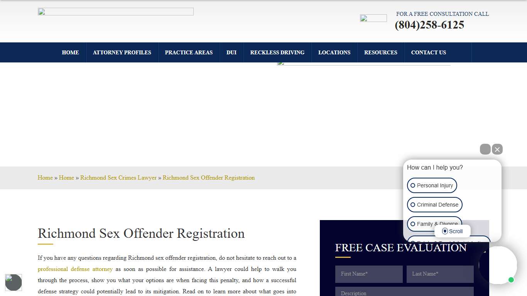Close the 'How can I help you?' chat widget
Image resolution: width=527 pixels, height=296 pixels.
click(497, 149)
